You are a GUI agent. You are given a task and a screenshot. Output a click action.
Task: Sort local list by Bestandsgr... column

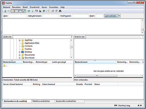point(28,62)
